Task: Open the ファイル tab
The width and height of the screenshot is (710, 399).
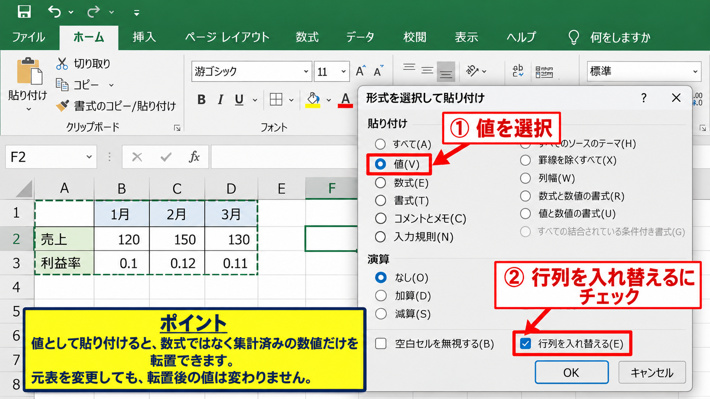Action: tap(28, 37)
